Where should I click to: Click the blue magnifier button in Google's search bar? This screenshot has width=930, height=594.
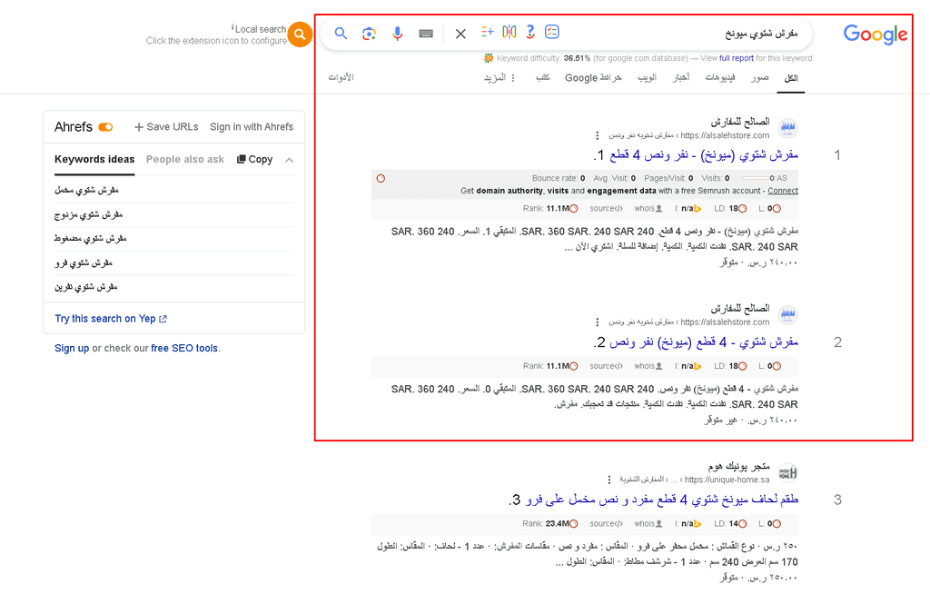341,34
